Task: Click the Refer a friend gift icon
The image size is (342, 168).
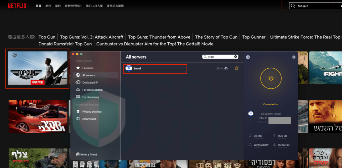Action: pyautogui.click(x=77, y=154)
